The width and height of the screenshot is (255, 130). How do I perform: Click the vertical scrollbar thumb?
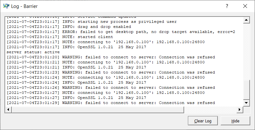tap(246, 90)
